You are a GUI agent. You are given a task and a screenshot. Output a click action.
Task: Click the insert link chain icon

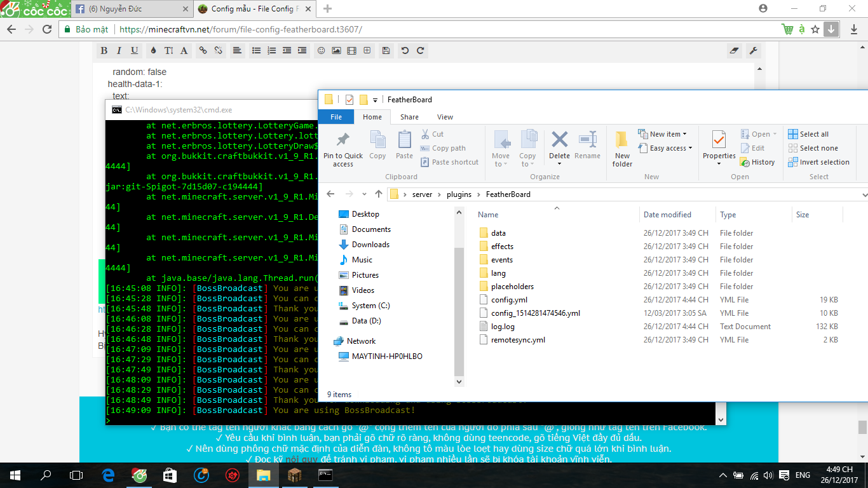(x=203, y=51)
